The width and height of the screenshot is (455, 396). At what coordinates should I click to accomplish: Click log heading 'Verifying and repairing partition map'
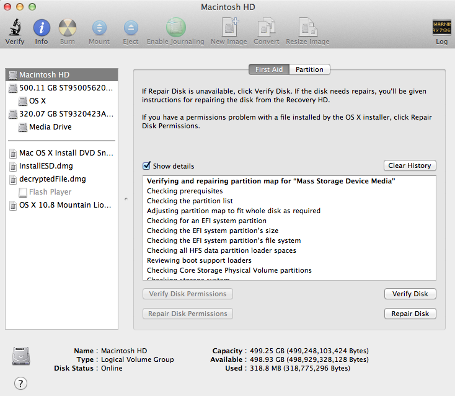[x=271, y=182]
